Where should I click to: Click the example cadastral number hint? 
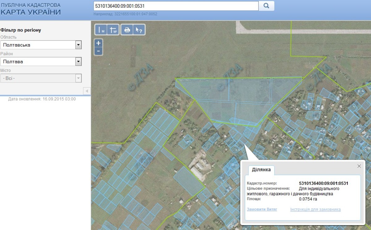pos(125,14)
